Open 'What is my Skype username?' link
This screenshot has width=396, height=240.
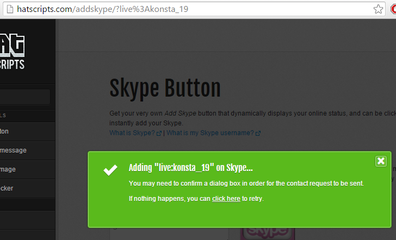point(210,133)
